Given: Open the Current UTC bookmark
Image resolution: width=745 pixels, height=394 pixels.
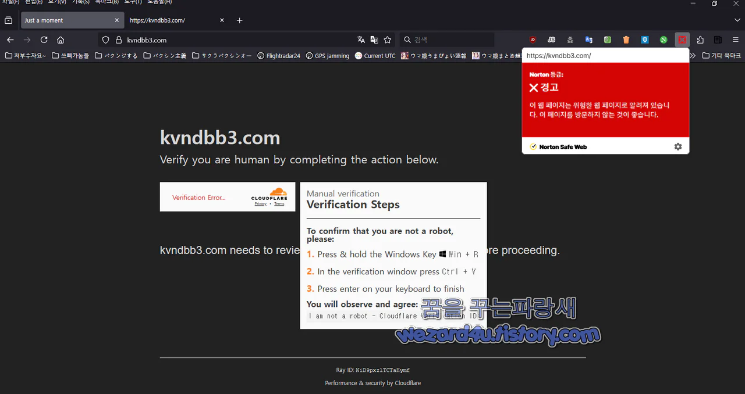Looking at the screenshot, I should click(375, 56).
